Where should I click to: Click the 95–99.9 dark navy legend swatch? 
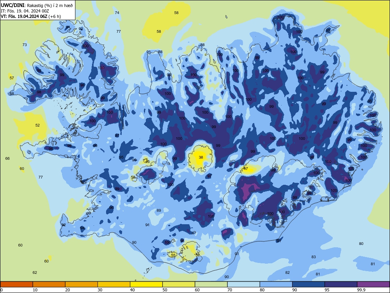(x=341, y=284)
